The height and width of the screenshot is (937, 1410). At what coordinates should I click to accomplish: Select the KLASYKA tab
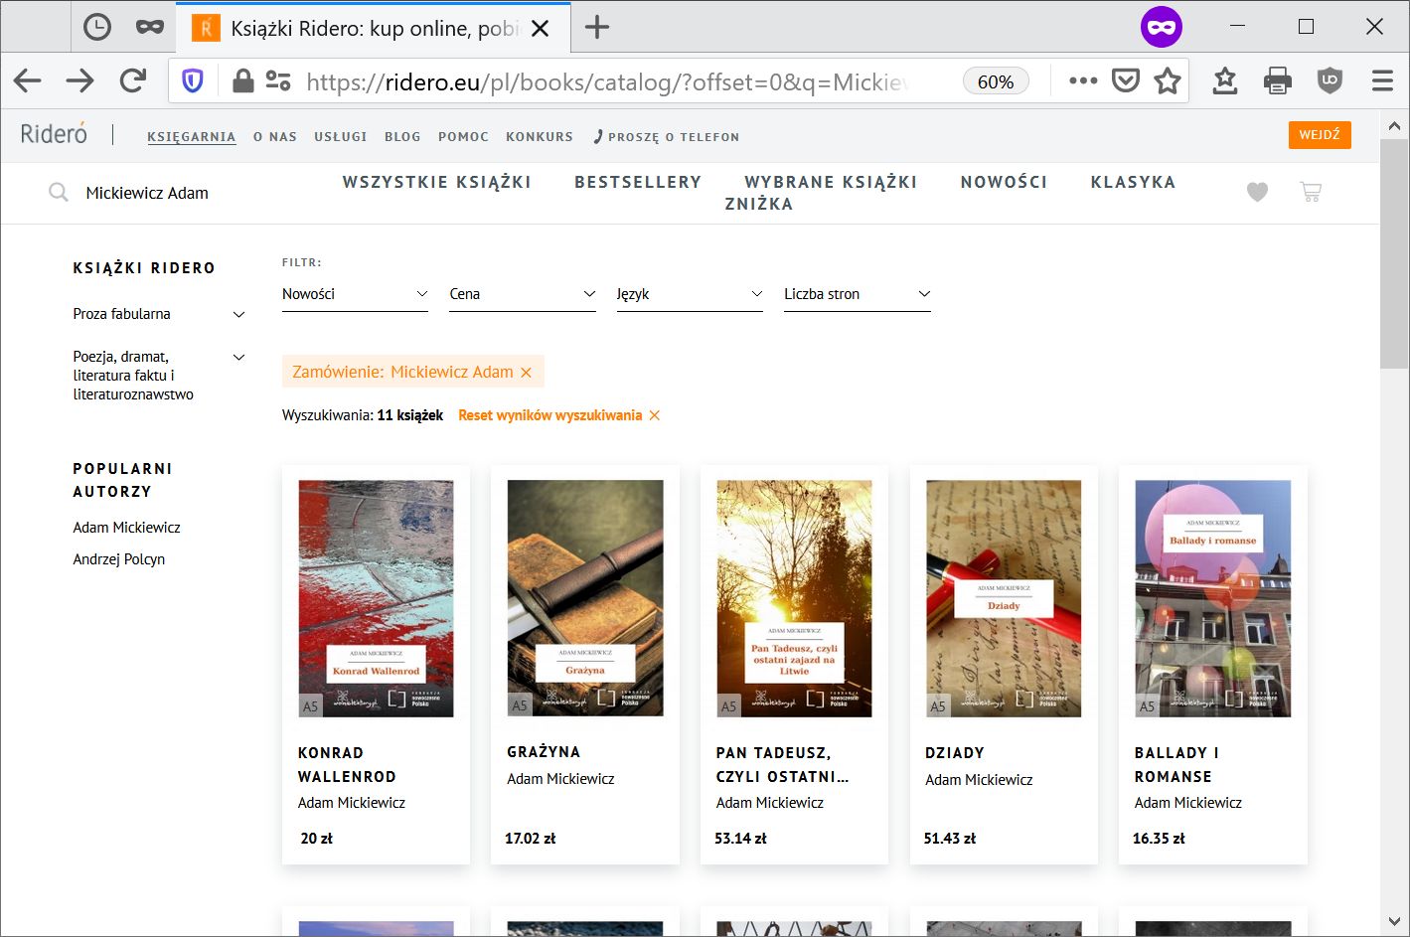point(1133,182)
